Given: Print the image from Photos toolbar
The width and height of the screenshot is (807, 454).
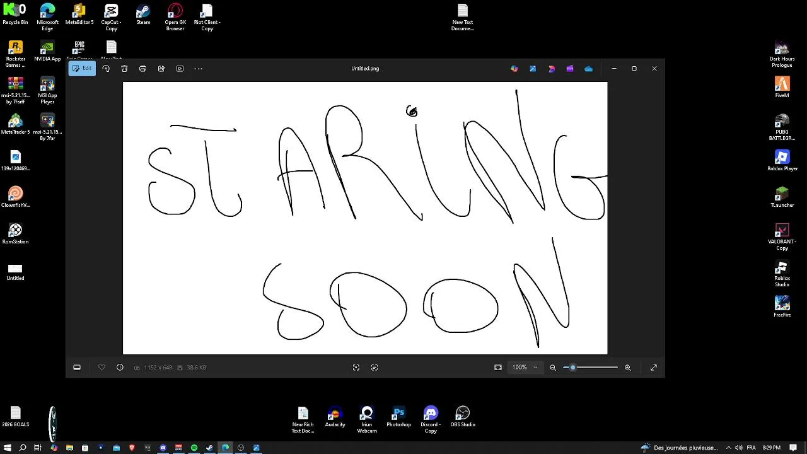Looking at the screenshot, I should tap(142, 69).
